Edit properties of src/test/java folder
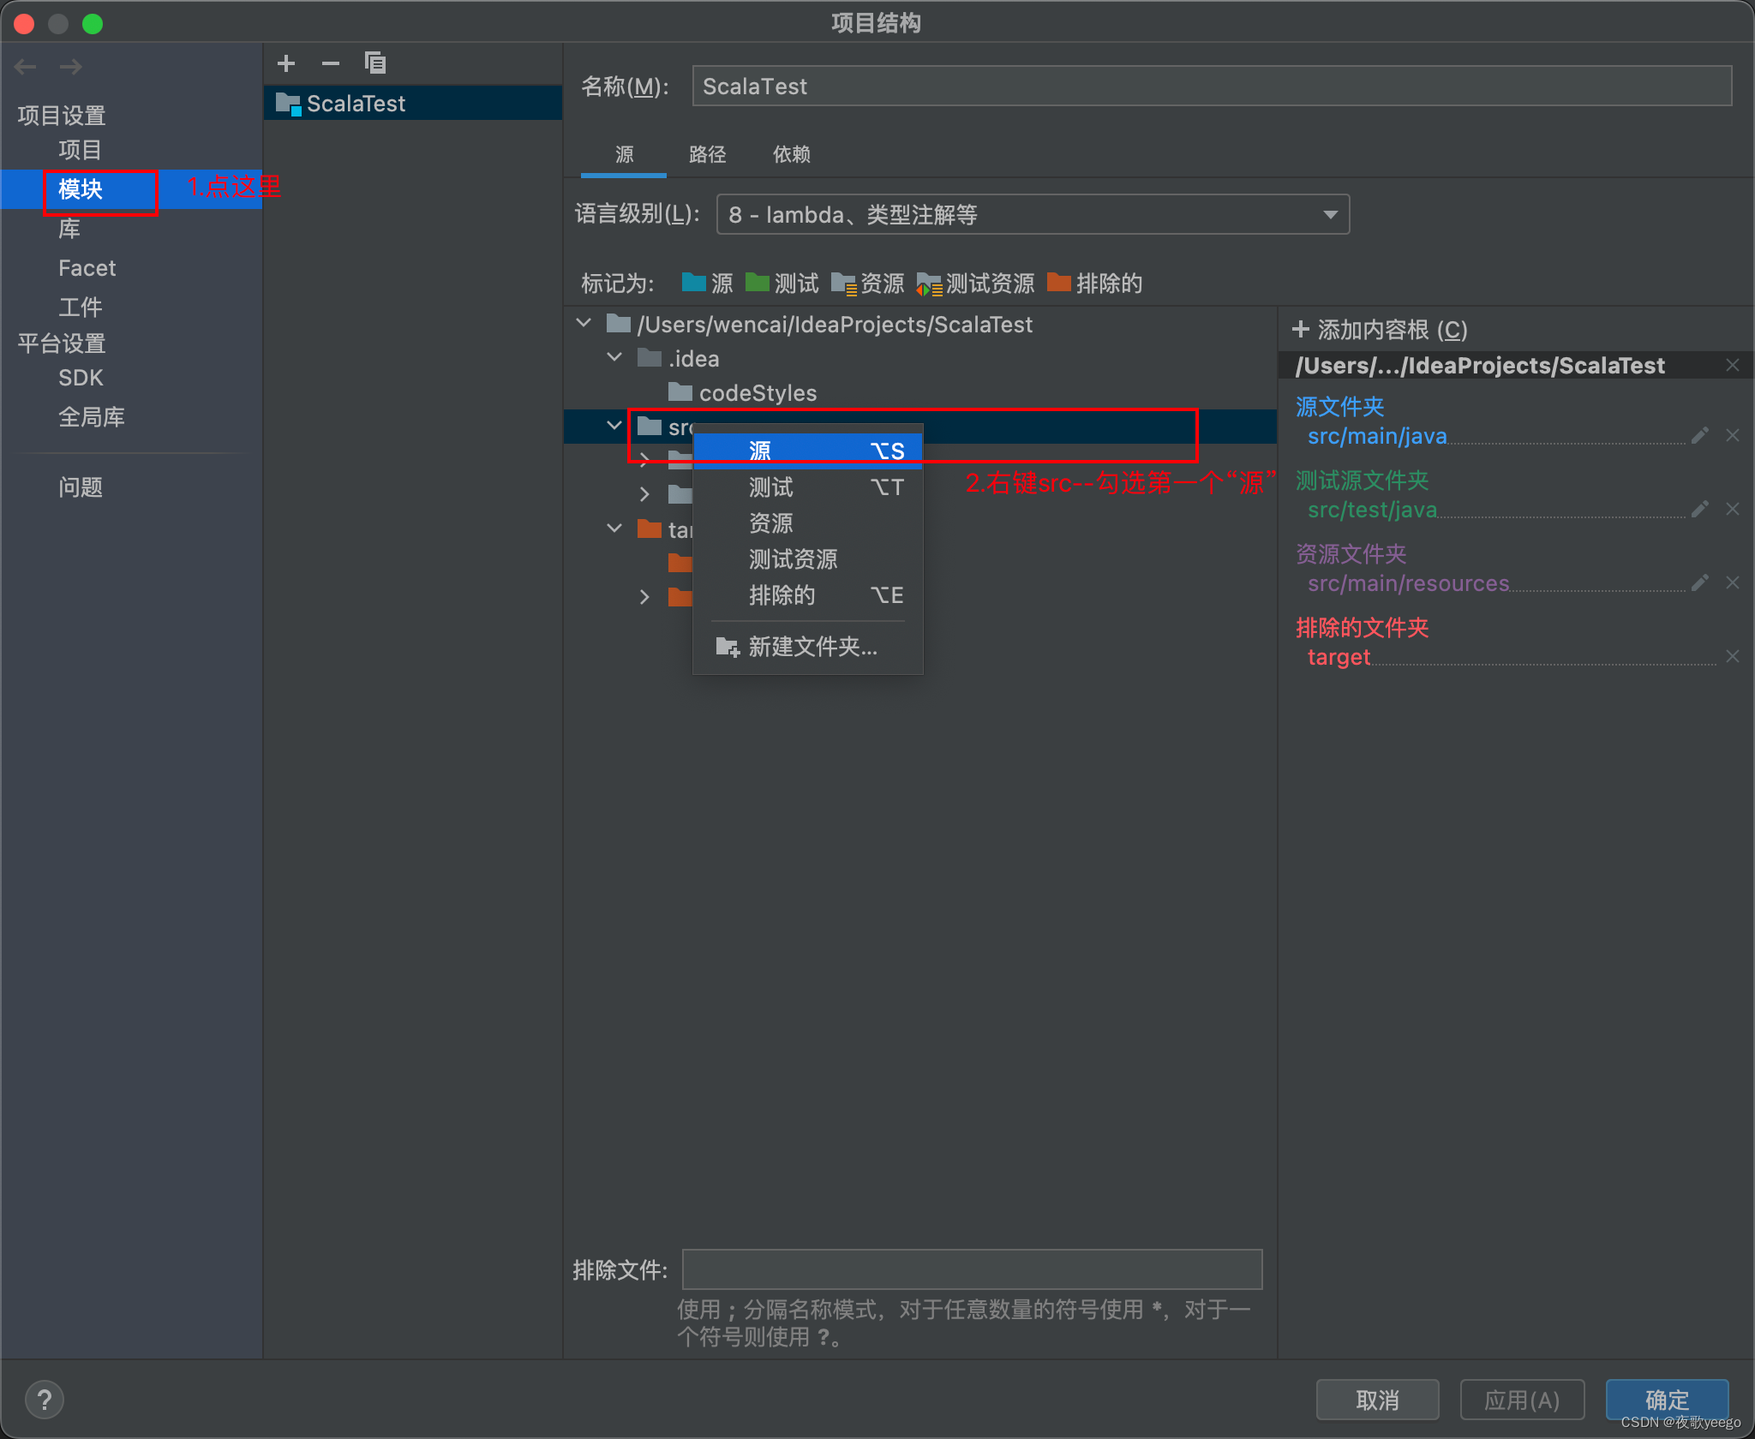 [1700, 510]
